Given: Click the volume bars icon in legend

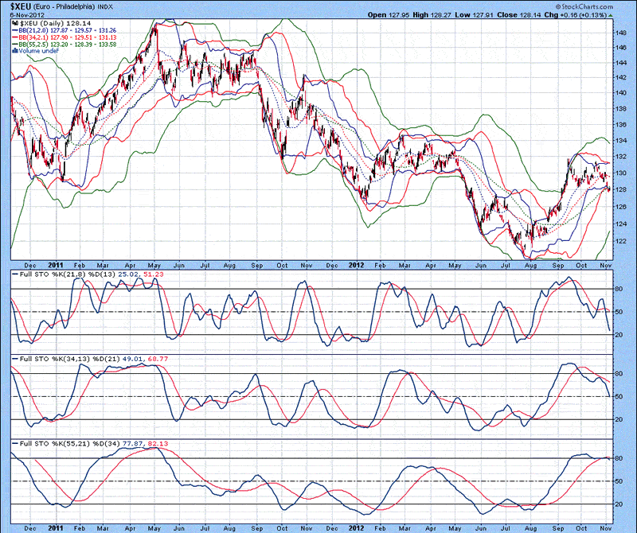Looking at the screenshot, I should coord(16,50).
